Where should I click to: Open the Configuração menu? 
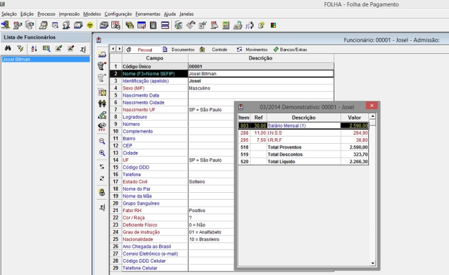point(118,14)
